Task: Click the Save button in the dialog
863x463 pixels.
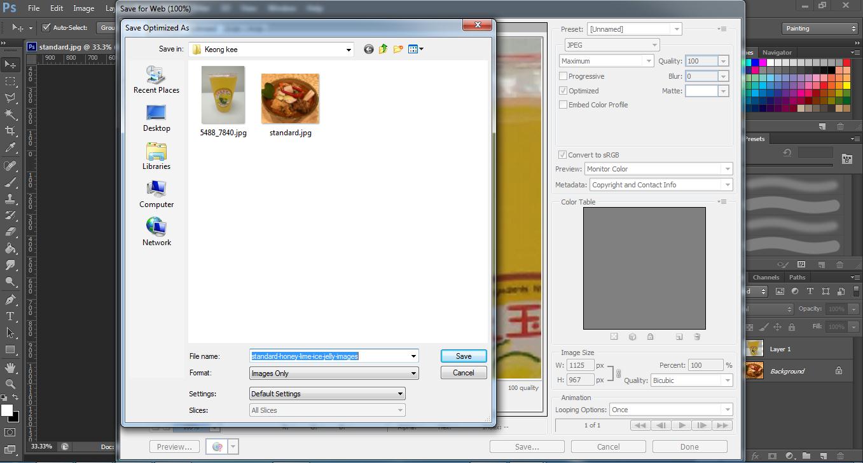Action: click(x=463, y=356)
